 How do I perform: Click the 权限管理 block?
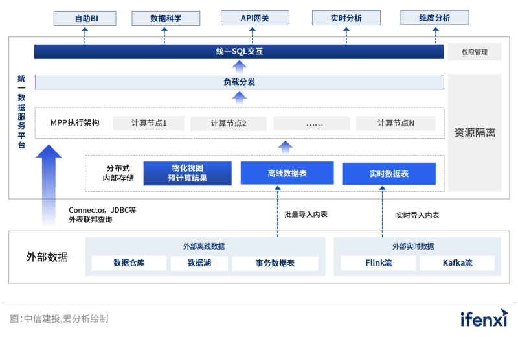(x=474, y=52)
